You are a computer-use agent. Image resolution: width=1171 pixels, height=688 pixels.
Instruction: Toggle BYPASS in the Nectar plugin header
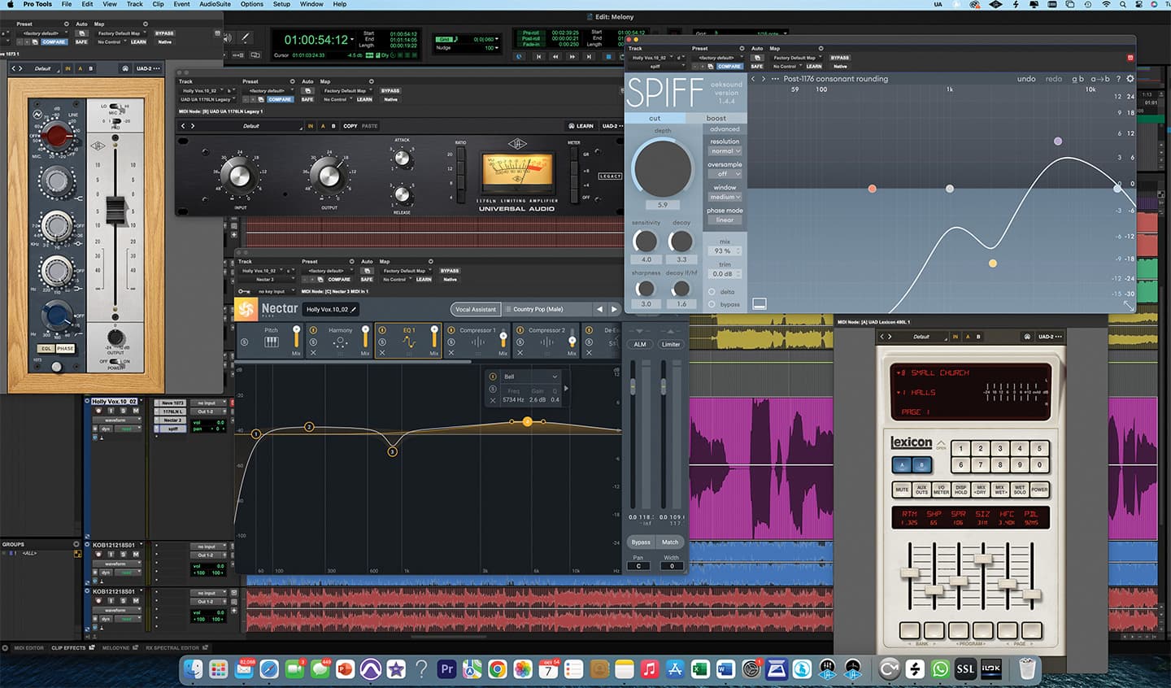(x=450, y=271)
